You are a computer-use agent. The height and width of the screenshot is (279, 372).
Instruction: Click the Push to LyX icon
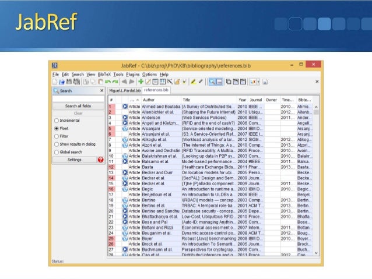[252, 82]
